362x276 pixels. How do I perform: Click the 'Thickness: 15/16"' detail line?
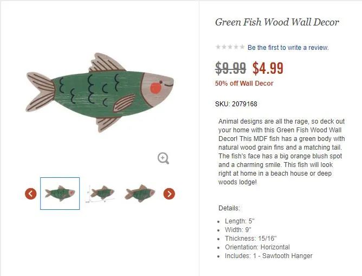[251, 239]
